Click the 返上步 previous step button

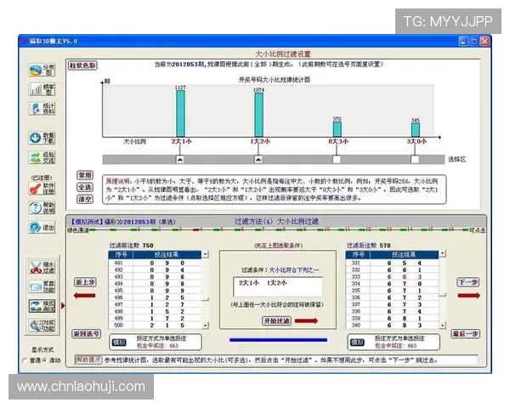86,282
